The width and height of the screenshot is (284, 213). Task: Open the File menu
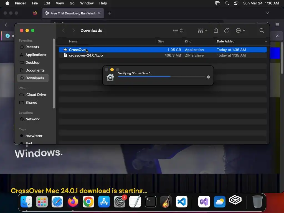[x=35, y=3]
